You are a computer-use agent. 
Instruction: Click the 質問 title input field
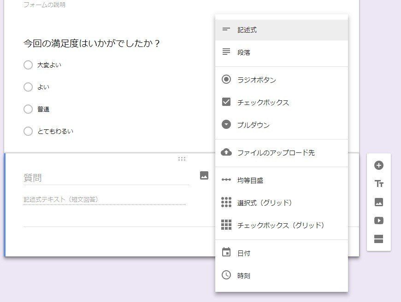[106, 178]
